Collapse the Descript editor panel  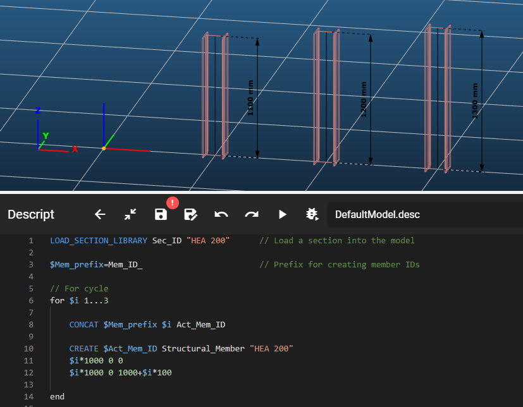pos(130,214)
